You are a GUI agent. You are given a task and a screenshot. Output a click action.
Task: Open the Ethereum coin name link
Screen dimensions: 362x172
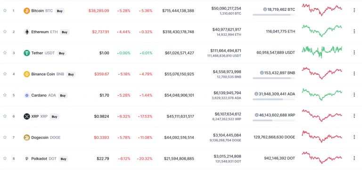coord(40,32)
